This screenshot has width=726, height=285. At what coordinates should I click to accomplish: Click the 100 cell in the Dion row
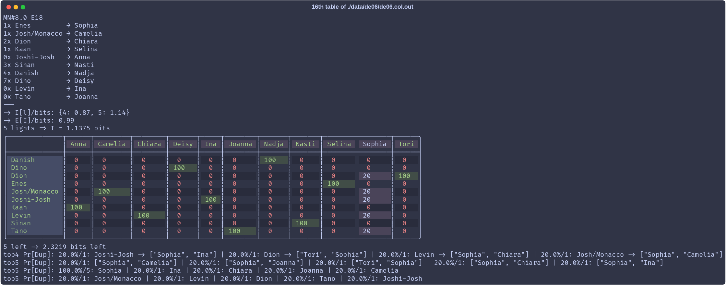pos(406,176)
